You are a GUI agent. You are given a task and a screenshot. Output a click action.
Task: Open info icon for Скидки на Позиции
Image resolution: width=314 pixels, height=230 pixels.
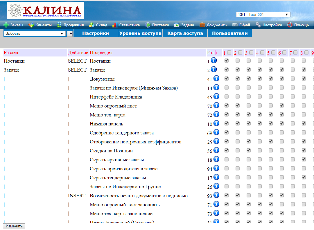click(216, 150)
